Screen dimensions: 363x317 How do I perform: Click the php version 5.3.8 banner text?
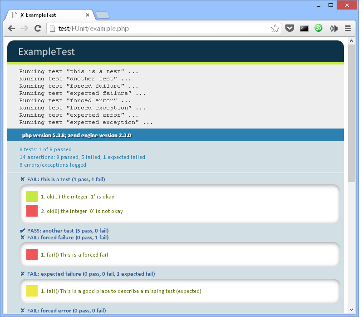[76, 135]
